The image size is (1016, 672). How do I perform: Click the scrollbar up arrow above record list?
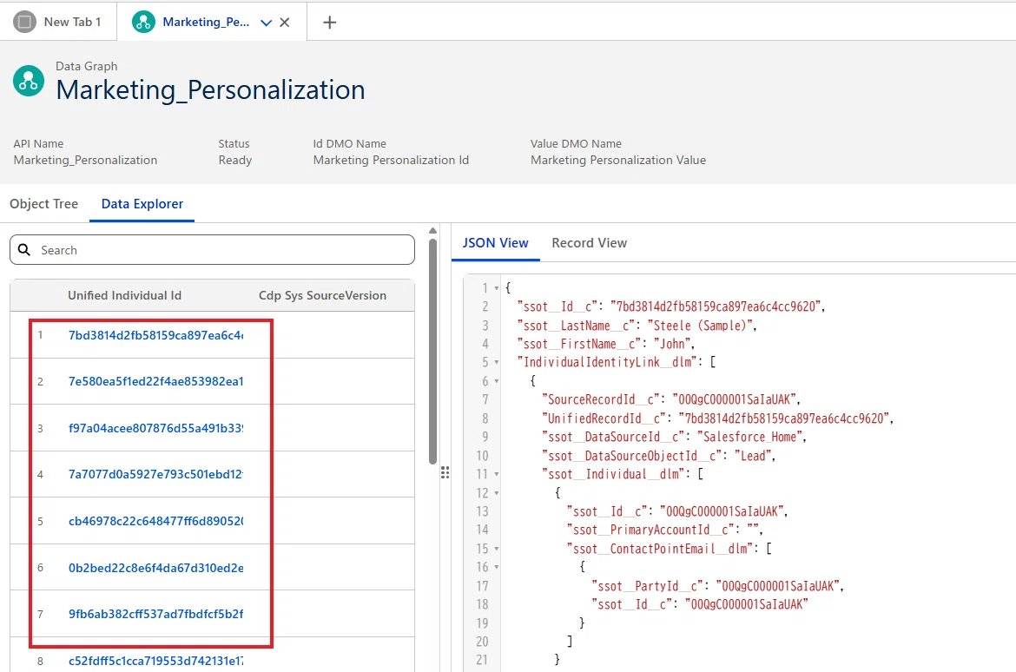coord(432,231)
